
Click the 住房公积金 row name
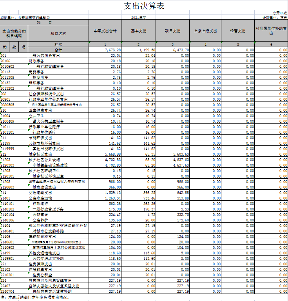(x=42, y=275)
